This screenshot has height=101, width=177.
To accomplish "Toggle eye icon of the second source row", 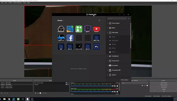I will click(x=67, y=85).
